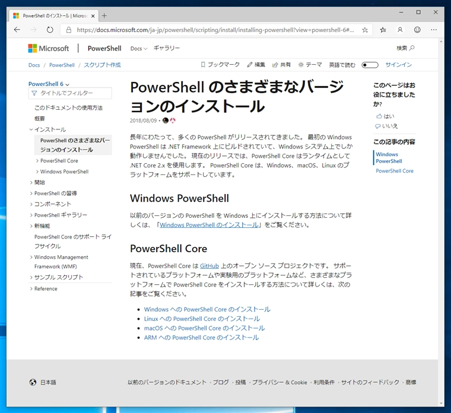451x413 pixels.
Task: Open the favorites list icon
Action: [383, 30]
